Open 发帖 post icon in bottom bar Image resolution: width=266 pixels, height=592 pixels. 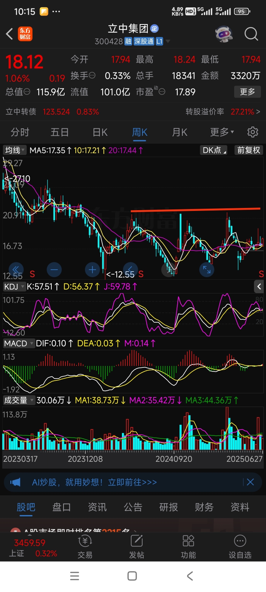[137, 546]
